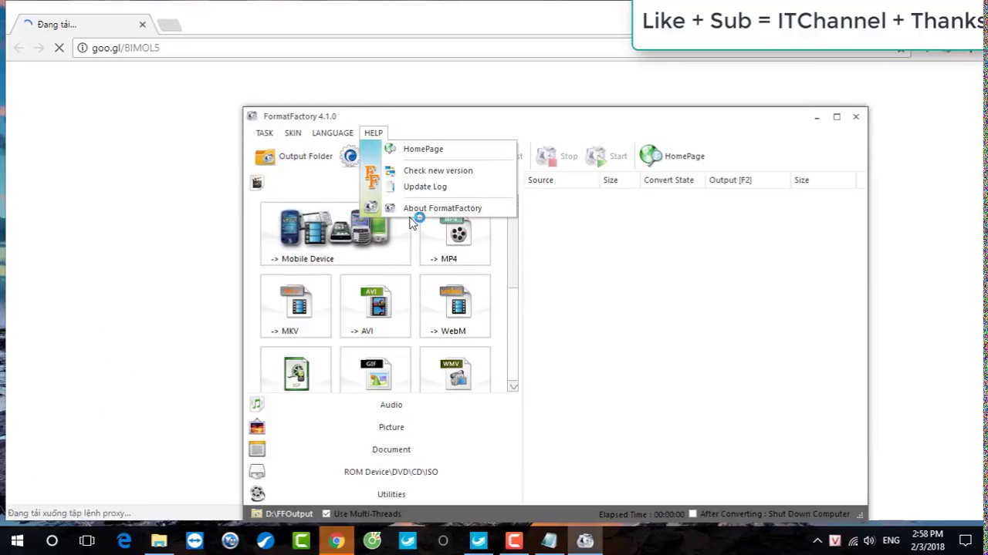Choose the MKV conversion tile
The image size is (988, 555).
point(296,306)
